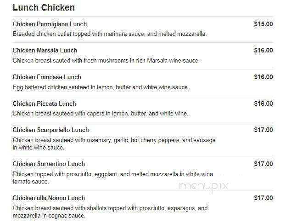286x224 pixels.
Task: Select the Chicken Francese Lunch title
Action: click(x=47, y=77)
